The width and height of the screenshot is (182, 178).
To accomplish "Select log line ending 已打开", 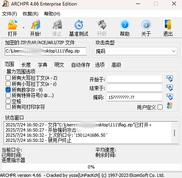I will (x=79, y=125).
